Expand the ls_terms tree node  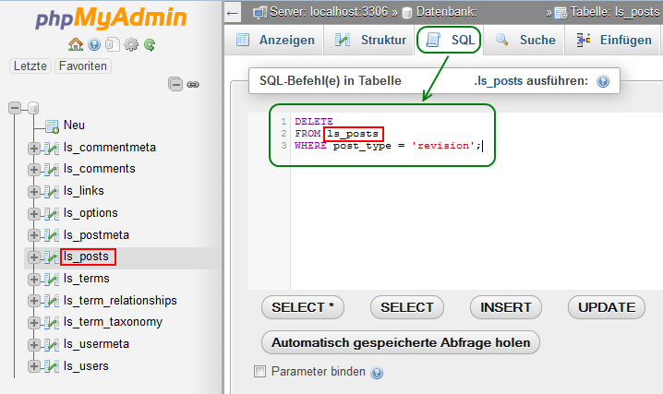point(34,280)
